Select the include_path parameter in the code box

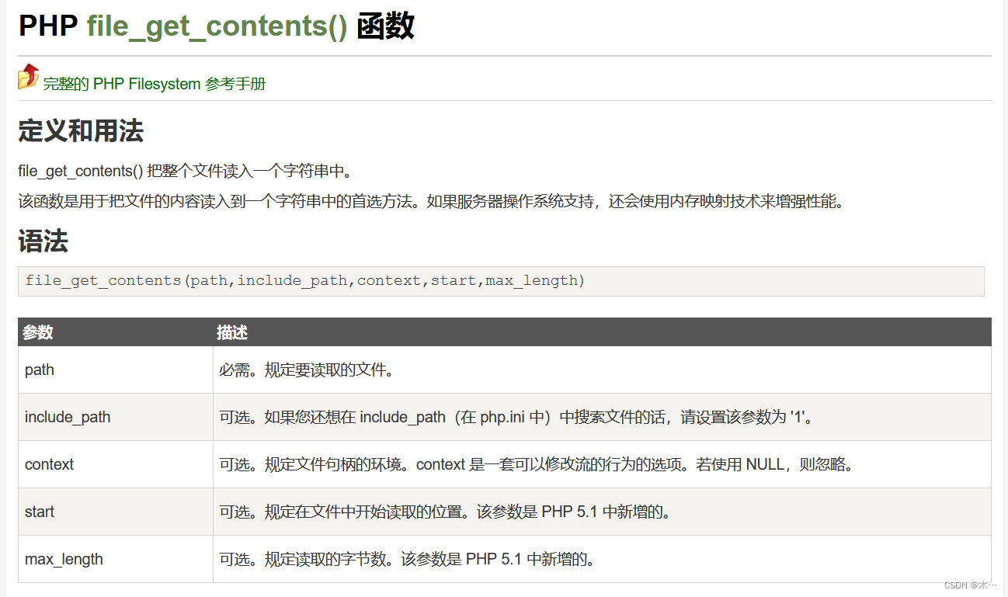pyautogui.click(x=292, y=280)
